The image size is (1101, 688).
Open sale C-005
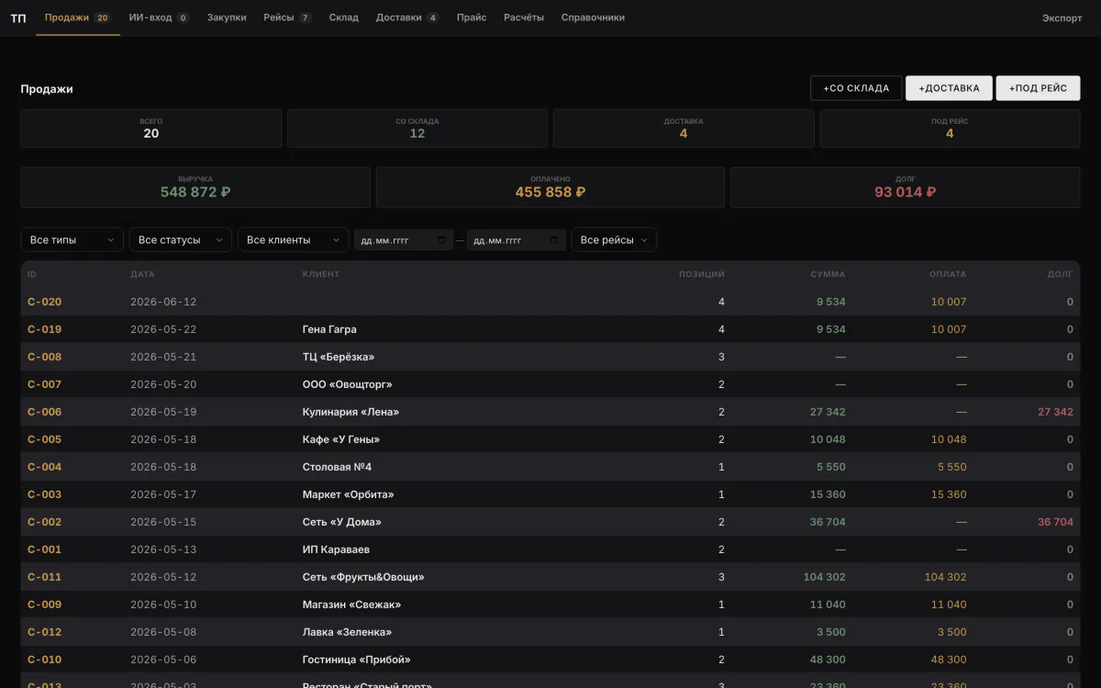tap(45, 439)
